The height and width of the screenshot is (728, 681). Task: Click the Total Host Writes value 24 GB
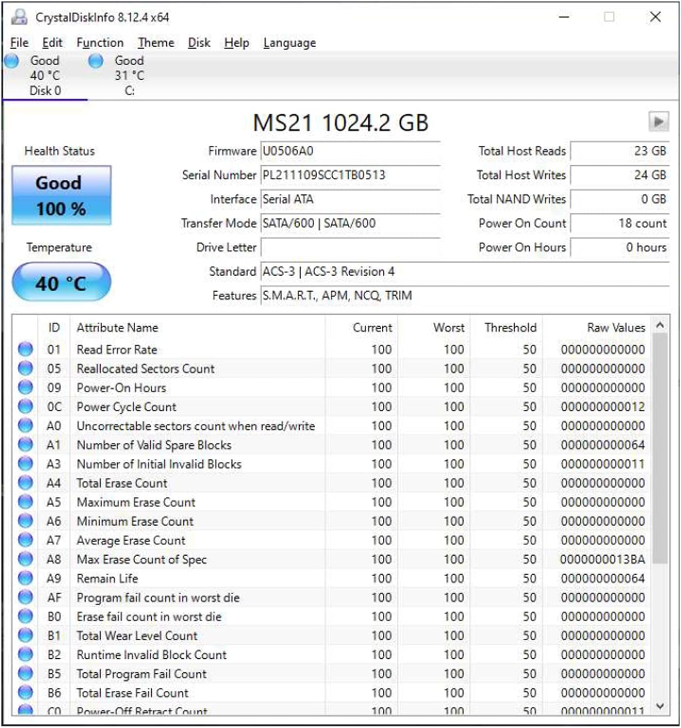tap(620, 175)
